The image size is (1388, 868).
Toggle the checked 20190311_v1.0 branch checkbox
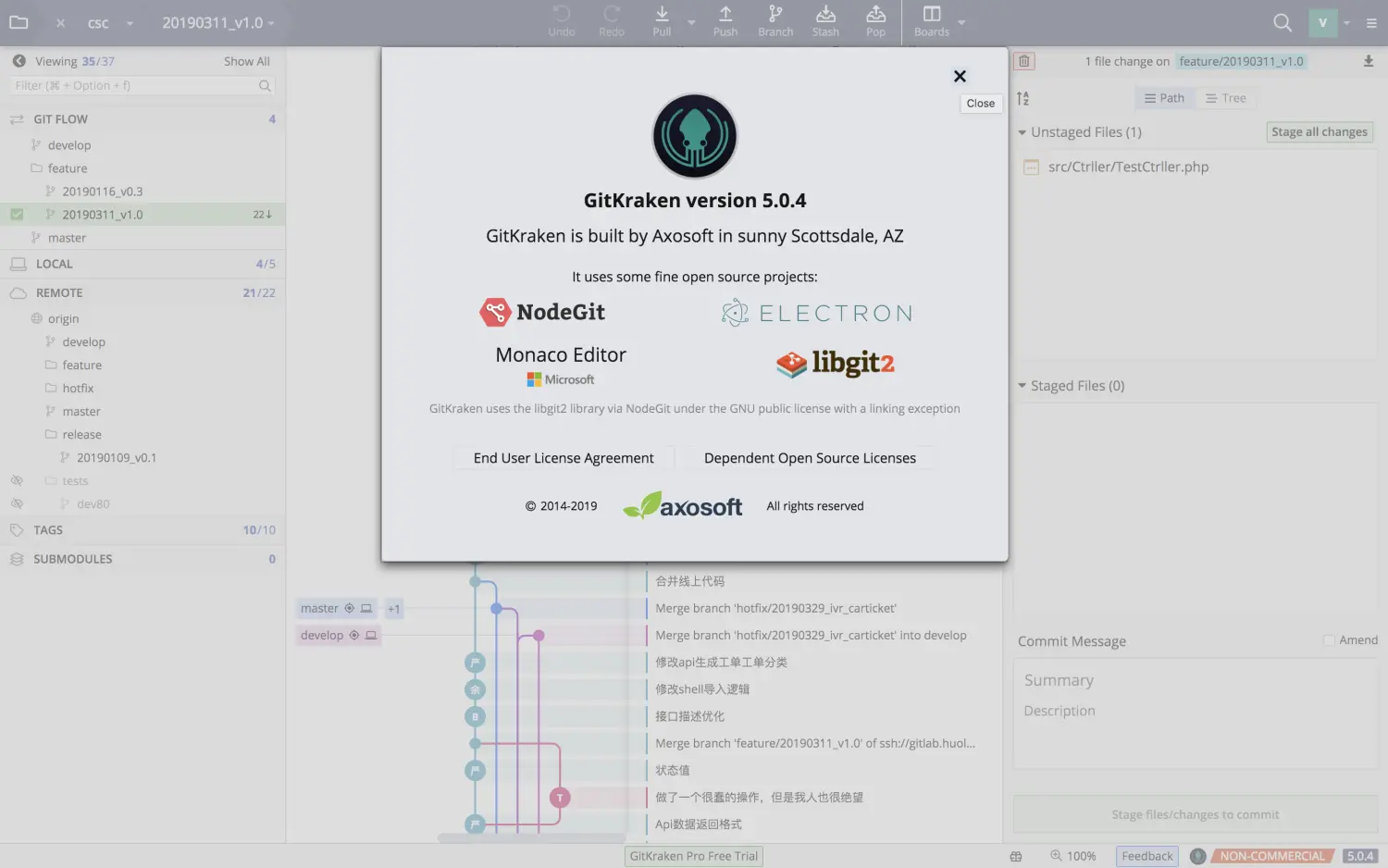coord(17,215)
